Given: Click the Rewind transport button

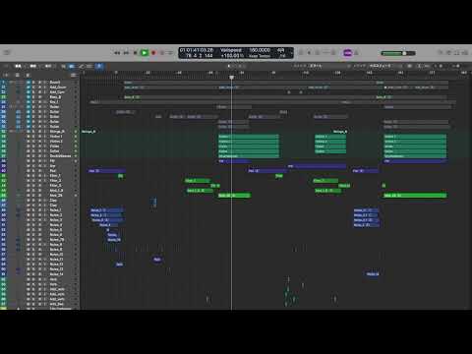Looking at the screenshot, I should 117,53.
